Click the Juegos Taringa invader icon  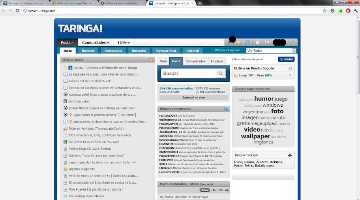pos(290,155)
